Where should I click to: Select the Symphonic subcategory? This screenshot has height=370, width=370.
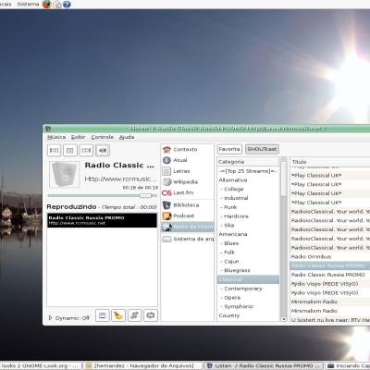[248, 306]
